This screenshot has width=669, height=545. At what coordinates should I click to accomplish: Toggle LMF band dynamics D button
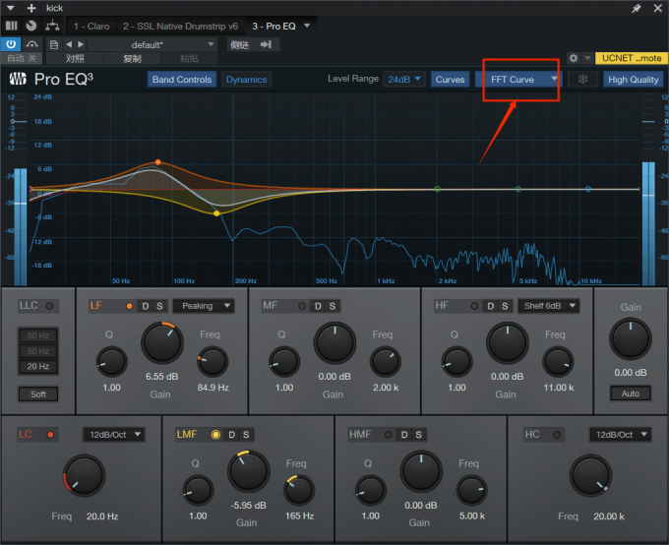[231, 435]
